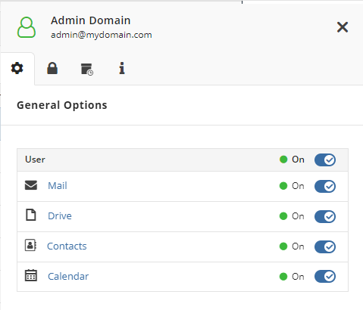Image resolution: width=363 pixels, height=310 pixels.
Task: Follow the Contacts link
Action: click(x=67, y=246)
